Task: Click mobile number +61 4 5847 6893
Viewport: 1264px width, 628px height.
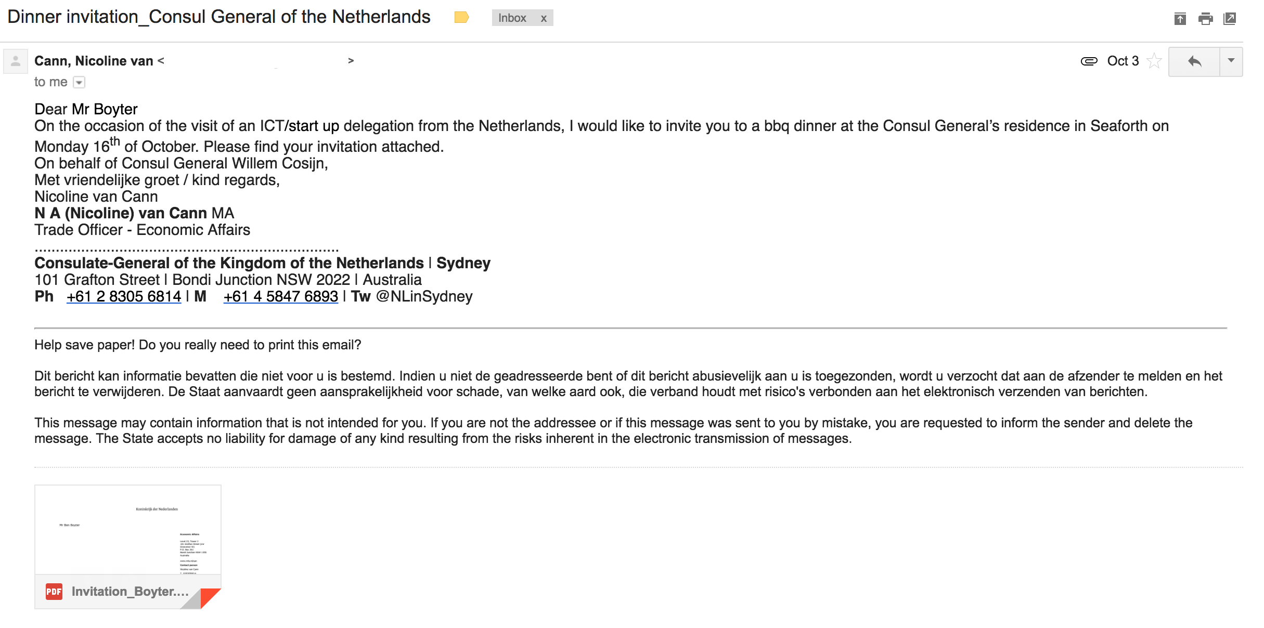Action: [281, 296]
